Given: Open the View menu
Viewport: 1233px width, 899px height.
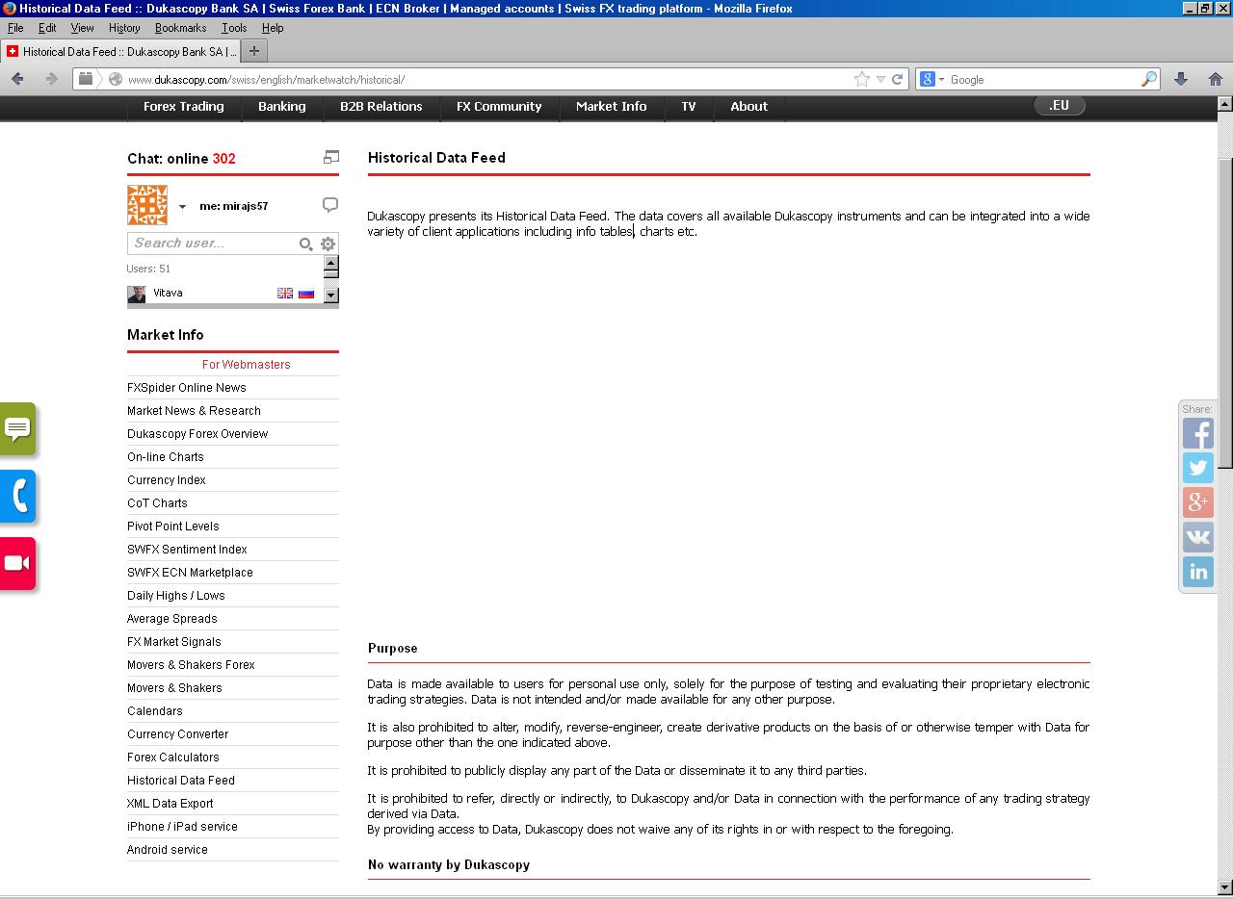Looking at the screenshot, I should point(82,28).
